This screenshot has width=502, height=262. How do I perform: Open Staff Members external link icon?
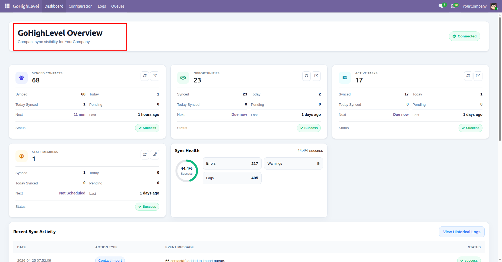[155, 155]
